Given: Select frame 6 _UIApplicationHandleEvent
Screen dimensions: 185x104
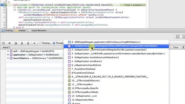Looking at the screenshot, I should pyautogui.click(x=116, y=65).
